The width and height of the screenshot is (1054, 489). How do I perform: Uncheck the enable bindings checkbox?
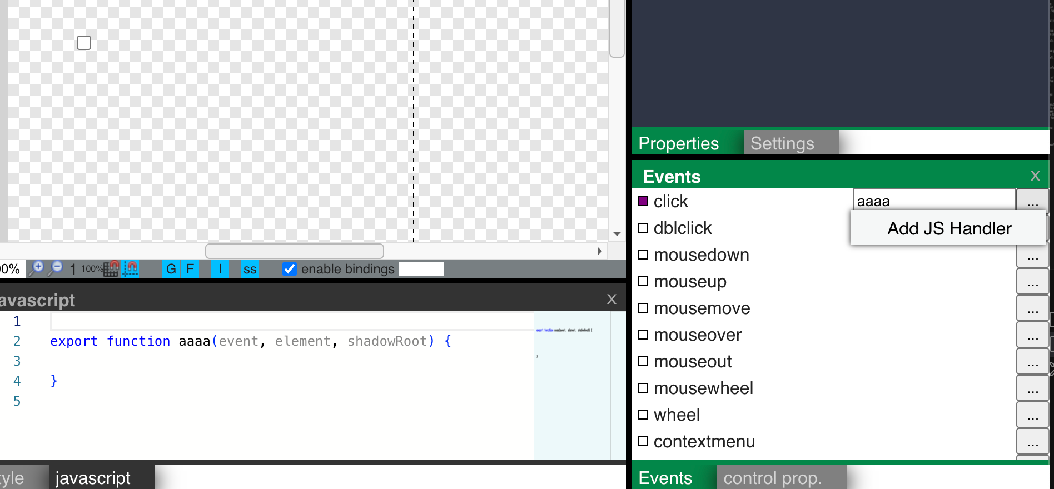click(x=290, y=269)
